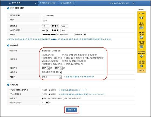Click the masked middle 전화번호 field
This screenshot has height=117, width=151.
[x=55, y=26]
